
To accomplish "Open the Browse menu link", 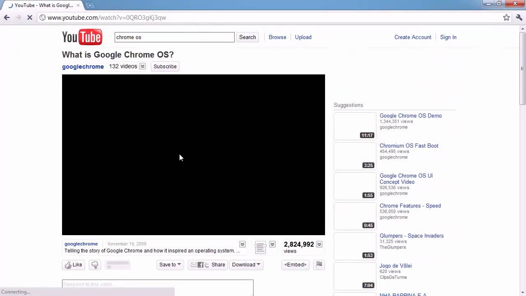I will tap(277, 37).
